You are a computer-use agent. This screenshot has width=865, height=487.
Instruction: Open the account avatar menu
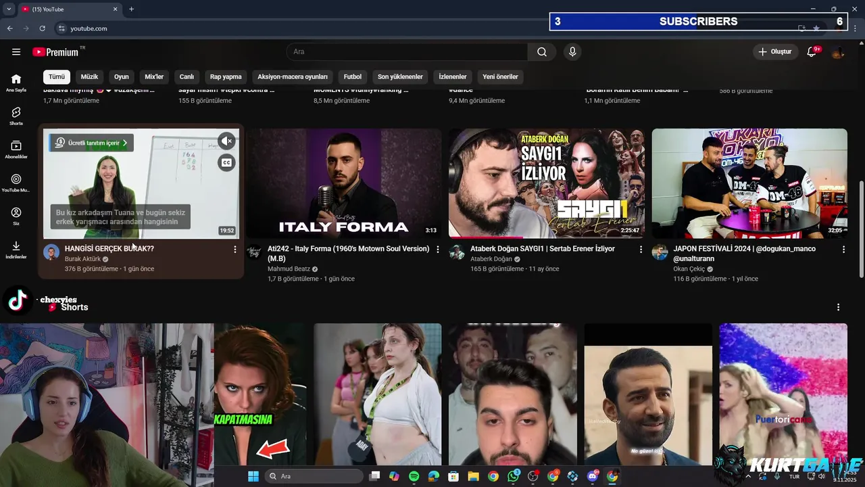pos(838,52)
